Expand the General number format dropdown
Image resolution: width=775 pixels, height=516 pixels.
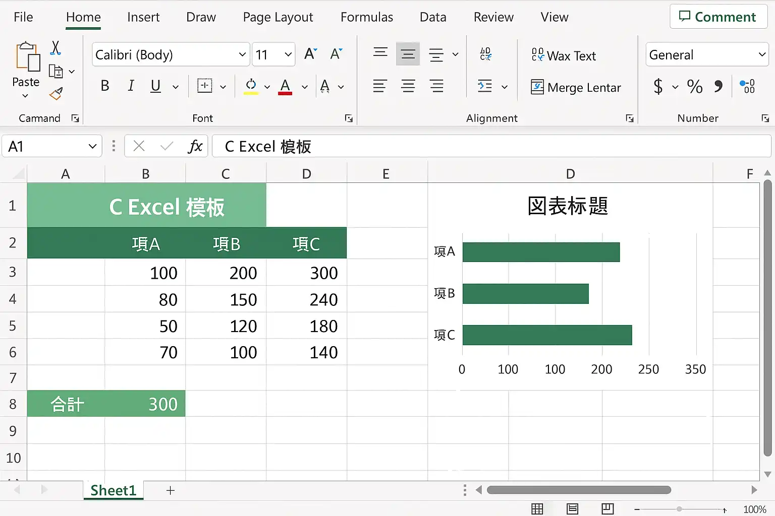(x=707, y=54)
